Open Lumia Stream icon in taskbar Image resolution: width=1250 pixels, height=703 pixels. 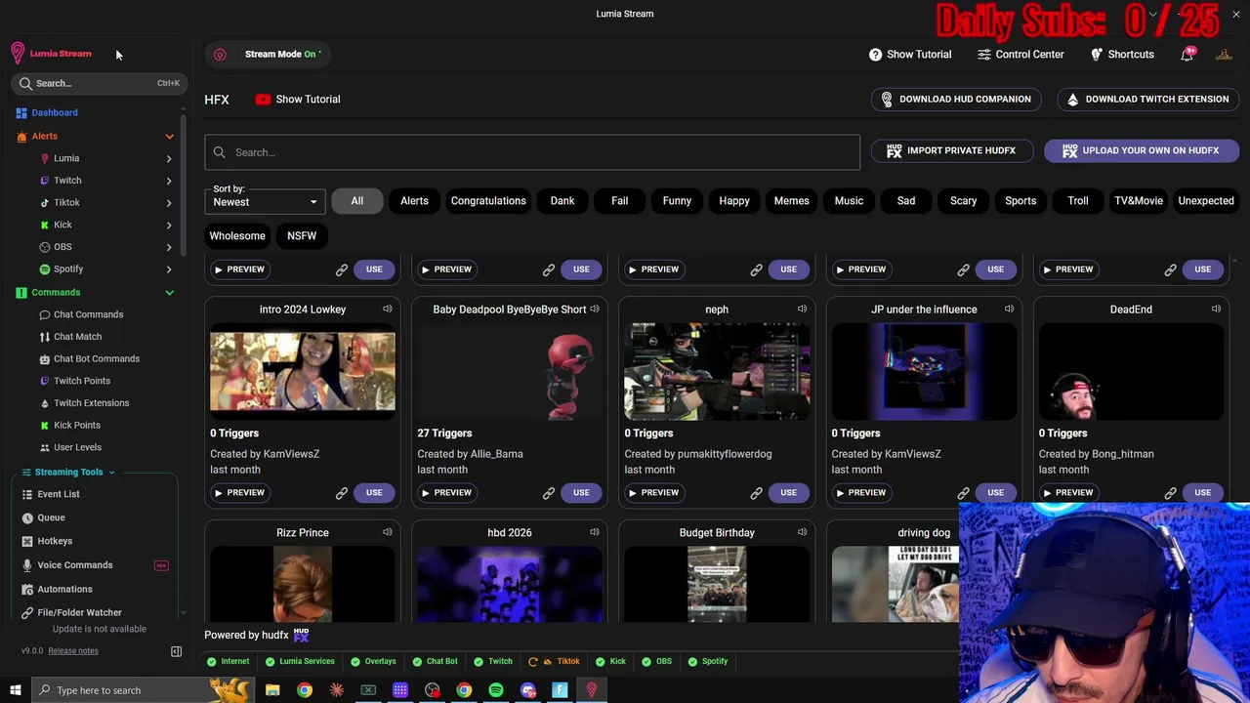[x=591, y=690]
